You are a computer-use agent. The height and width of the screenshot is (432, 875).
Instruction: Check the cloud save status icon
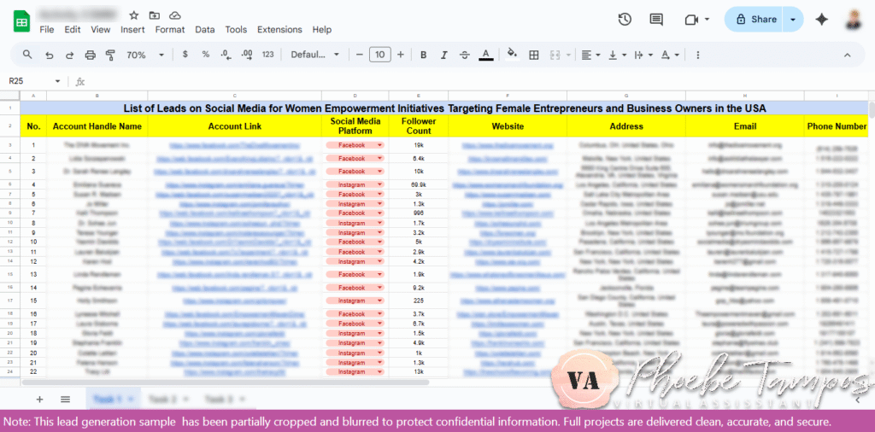(174, 15)
